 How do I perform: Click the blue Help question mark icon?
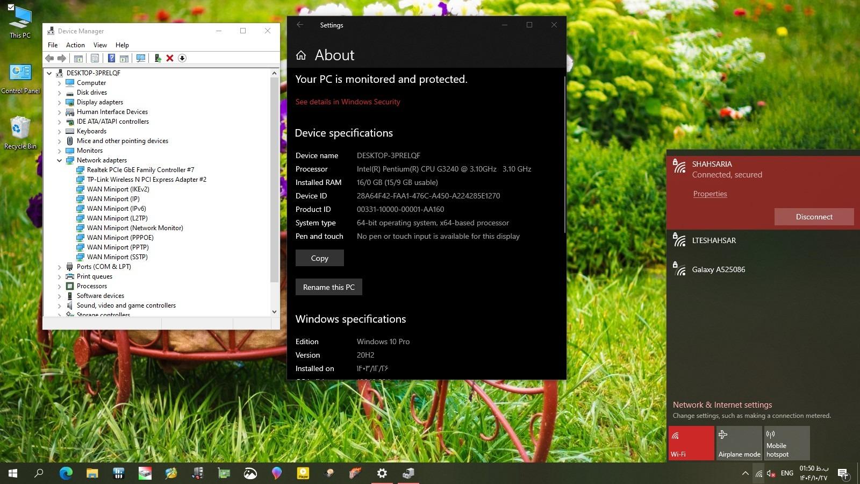[111, 58]
